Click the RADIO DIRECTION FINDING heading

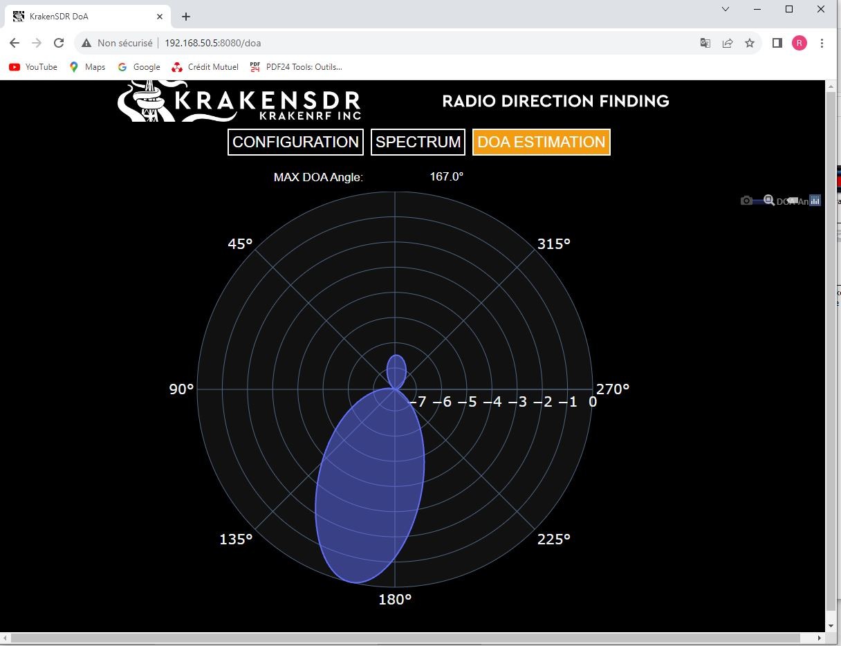point(555,102)
